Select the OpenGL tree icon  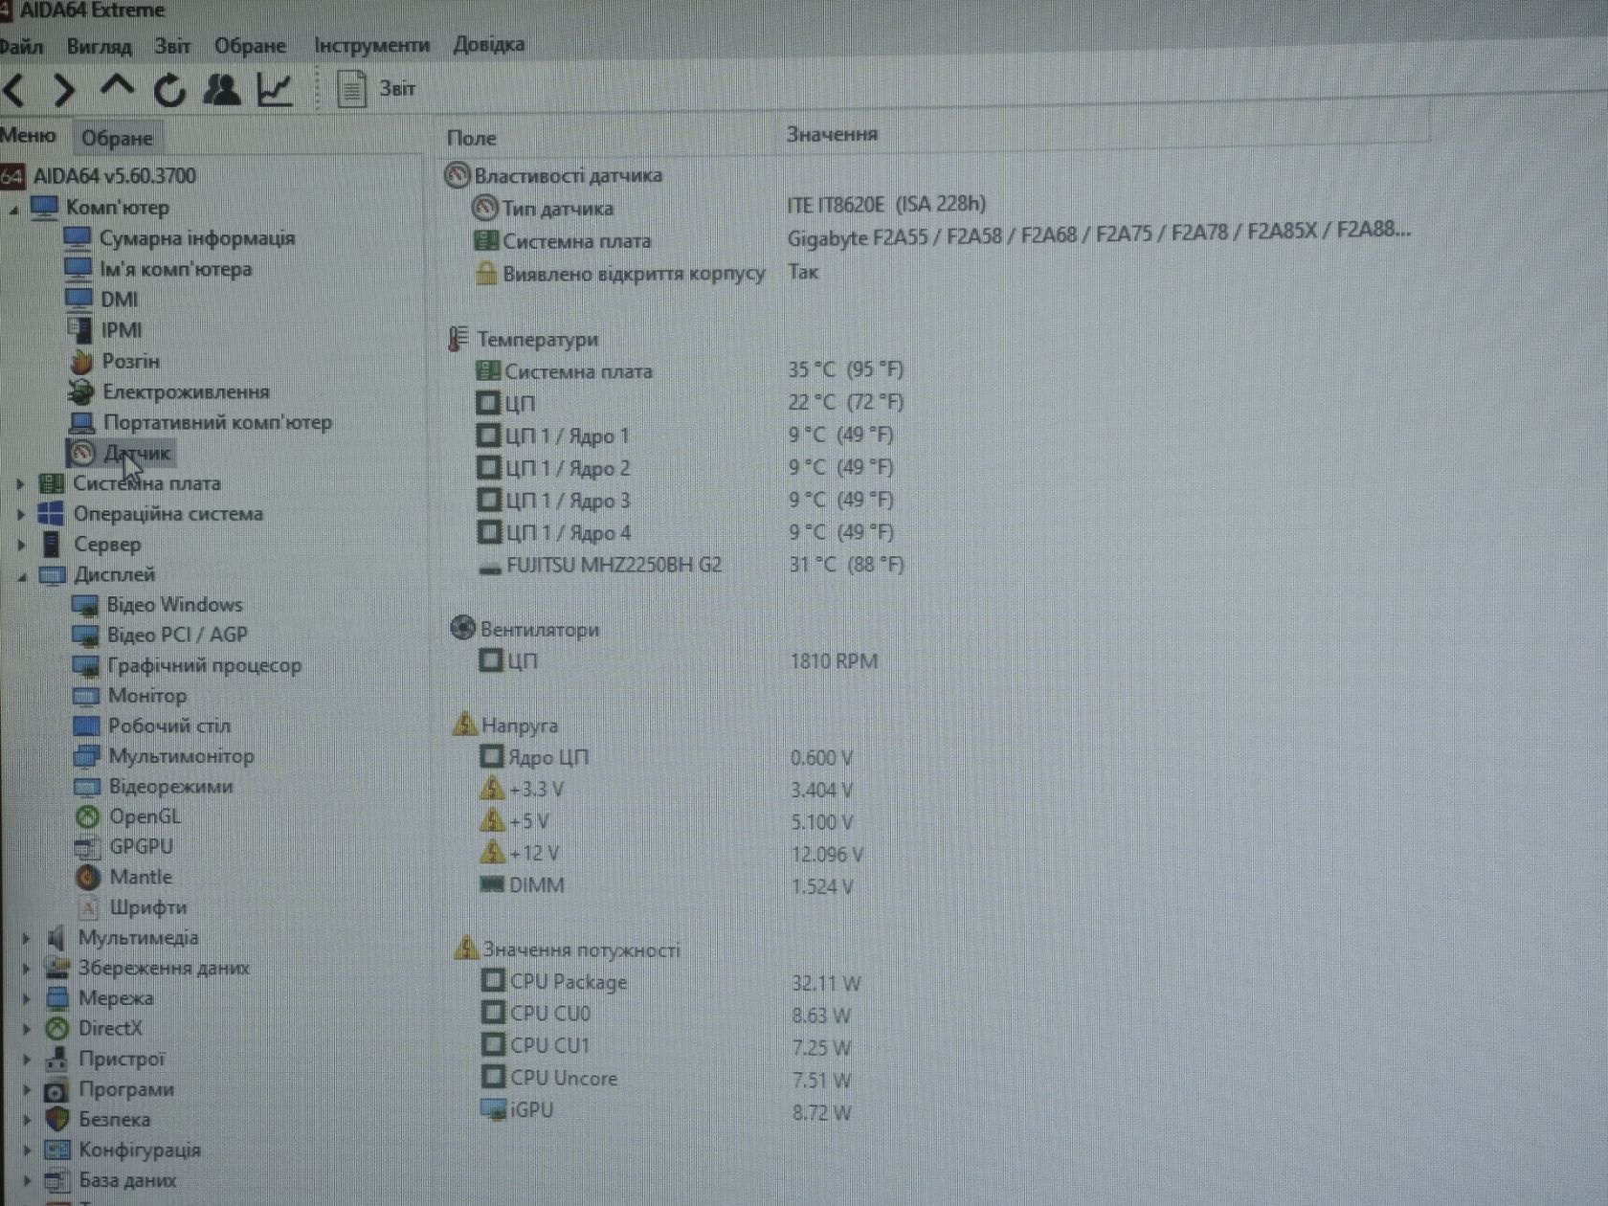pos(87,817)
